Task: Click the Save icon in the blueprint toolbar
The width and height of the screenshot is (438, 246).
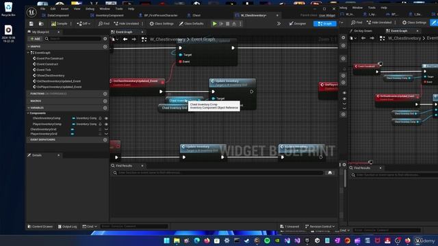Action: [x=31, y=24]
